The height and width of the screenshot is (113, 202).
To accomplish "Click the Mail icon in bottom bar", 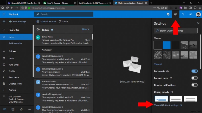I will tap(5, 109).
